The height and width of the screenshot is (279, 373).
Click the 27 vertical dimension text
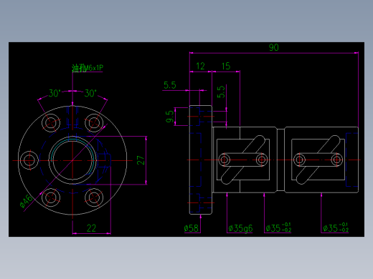[x=141, y=160]
